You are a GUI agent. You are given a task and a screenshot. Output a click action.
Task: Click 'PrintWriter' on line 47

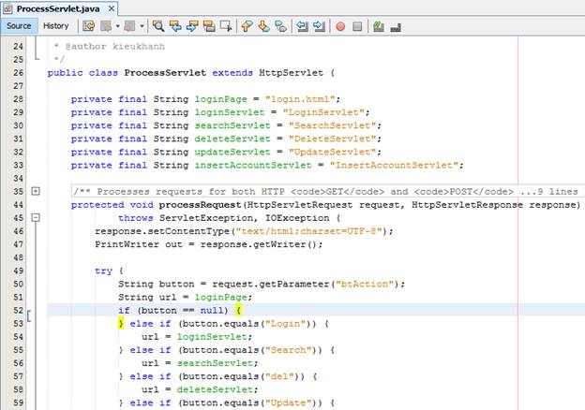tap(127, 244)
